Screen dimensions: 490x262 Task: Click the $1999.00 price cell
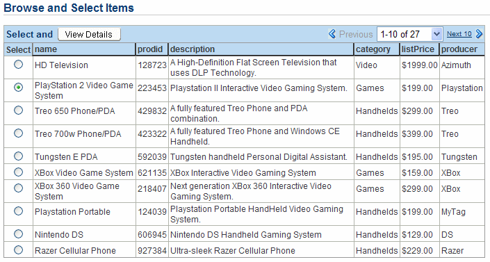[420, 65]
